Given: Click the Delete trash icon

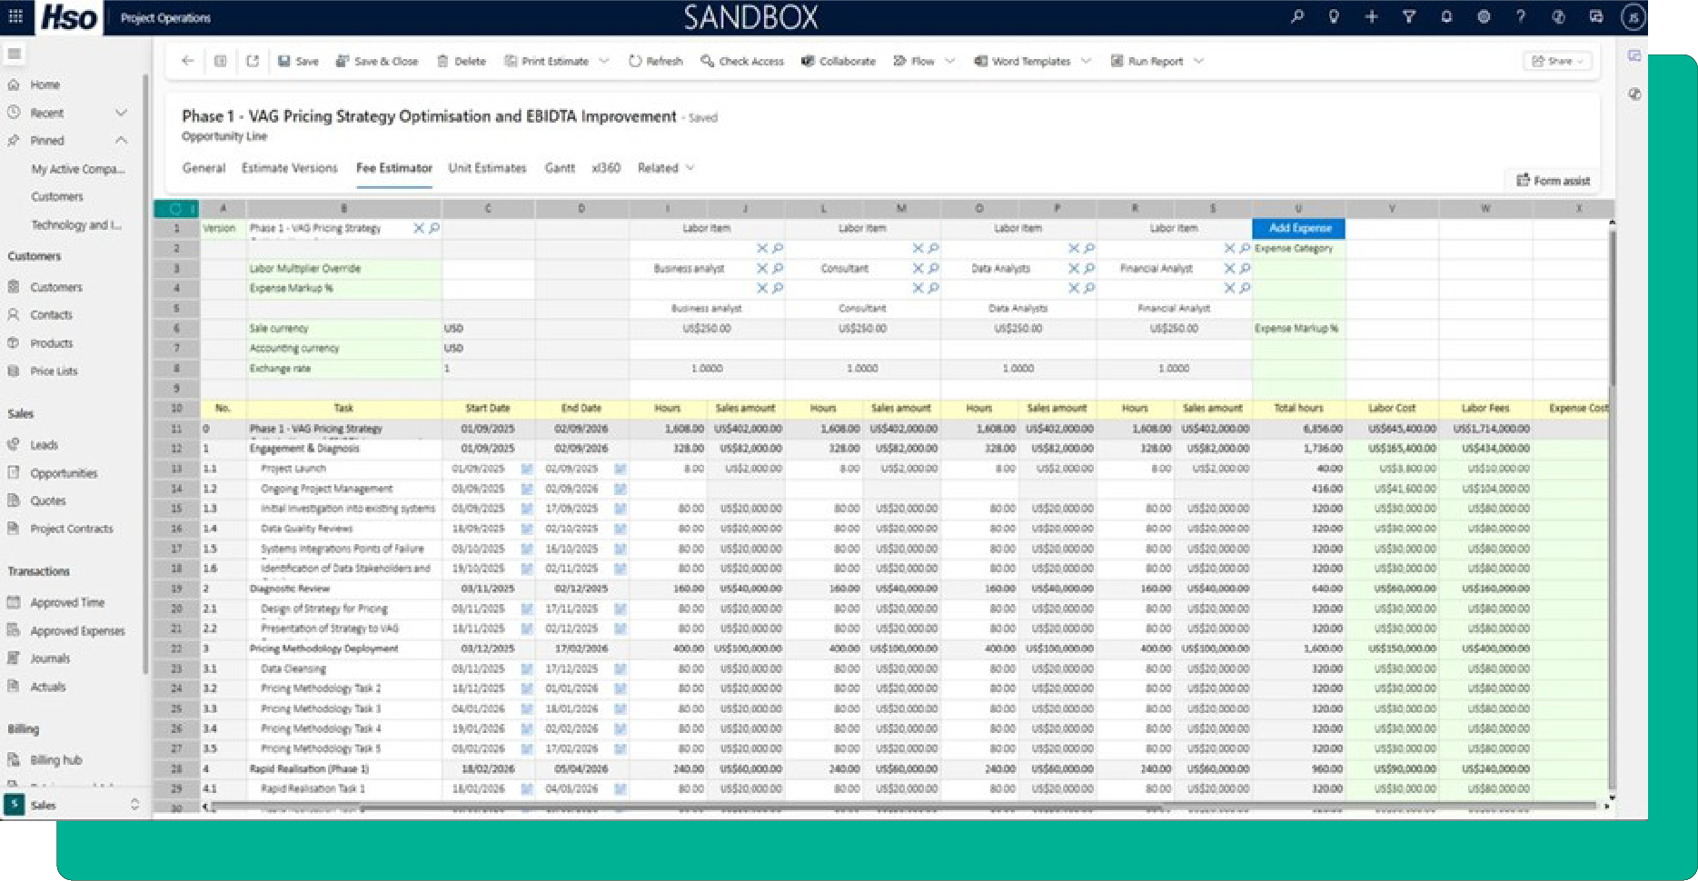Looking at the screenshot, I should [x=442, y=62].
